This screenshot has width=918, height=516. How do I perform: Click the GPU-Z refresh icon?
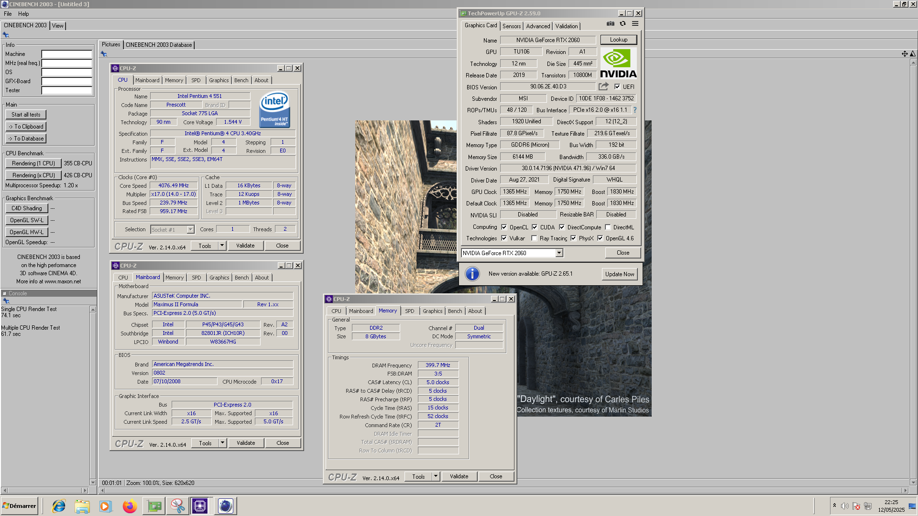(x=623, y=23)
